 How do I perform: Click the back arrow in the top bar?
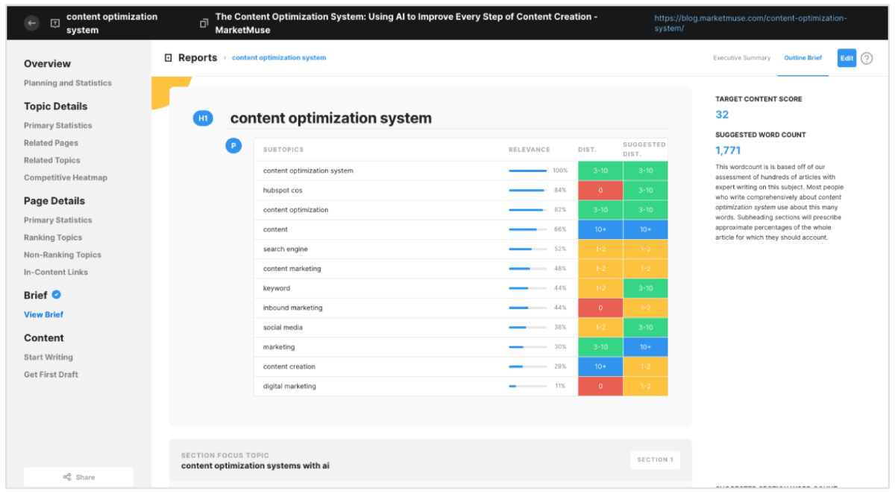pyautogui.click(x=31, y=22)
